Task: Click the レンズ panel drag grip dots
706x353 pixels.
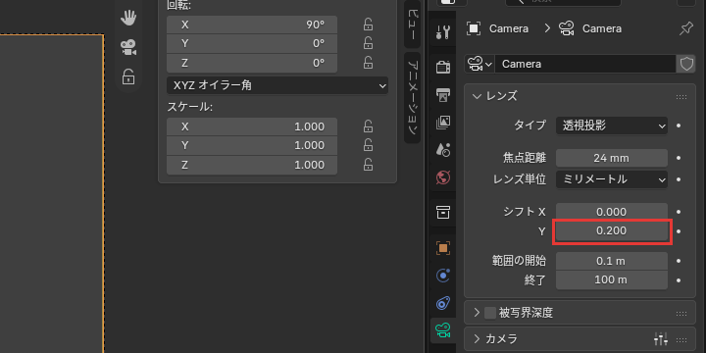Action: [x=681, y=97]
